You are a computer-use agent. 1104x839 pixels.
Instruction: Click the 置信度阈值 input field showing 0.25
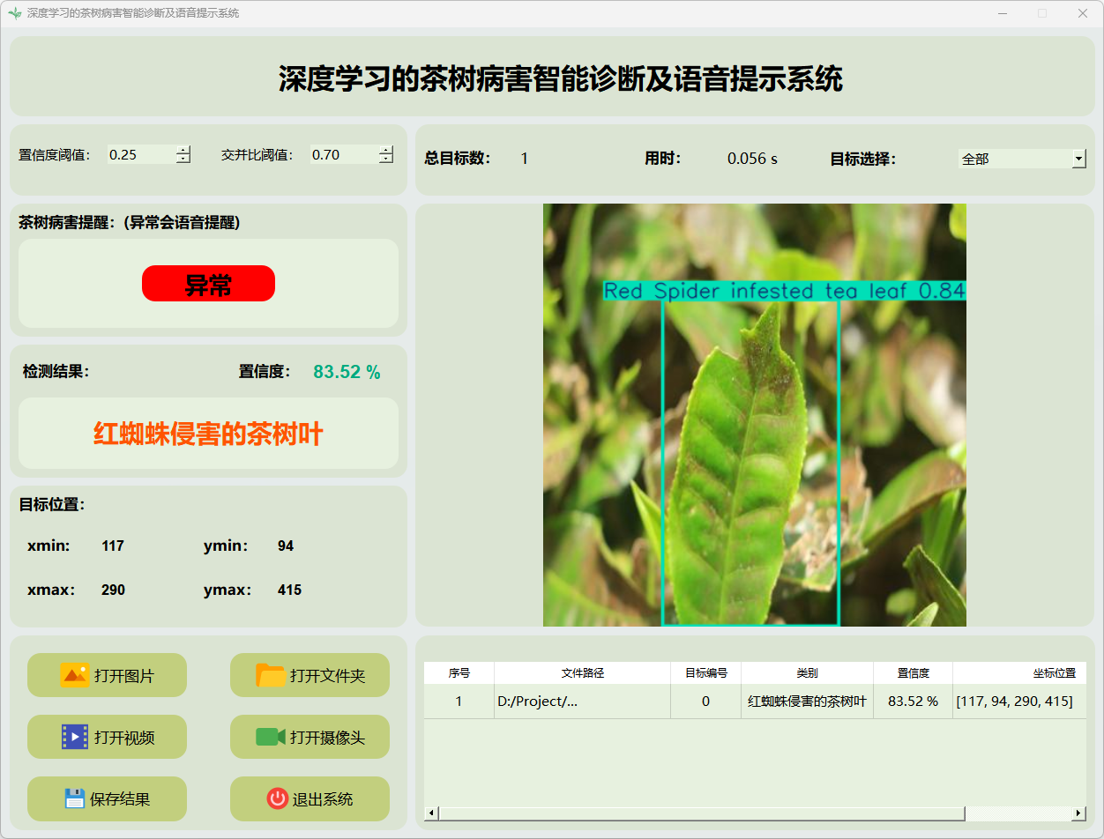(x=139, y=154)
